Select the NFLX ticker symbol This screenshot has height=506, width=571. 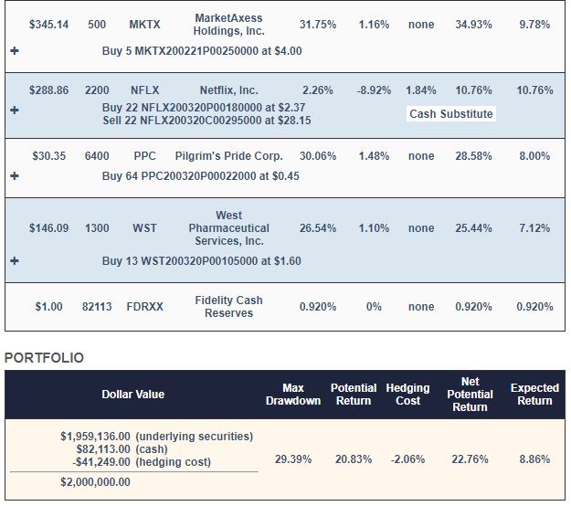tap(145, 90)
